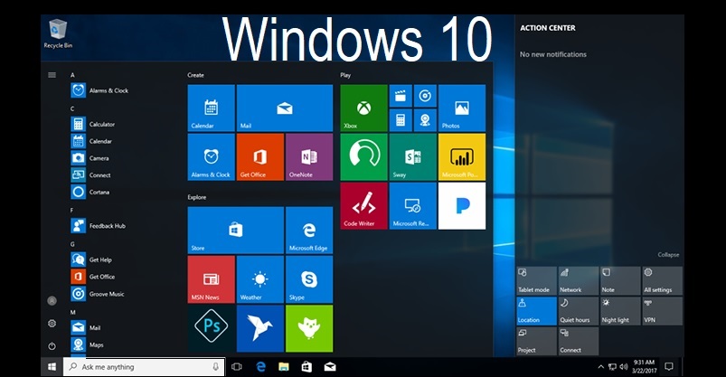Viewport: 726px width, 377px height.
Task: Open the Photos tile
Action: pos(462,108)
